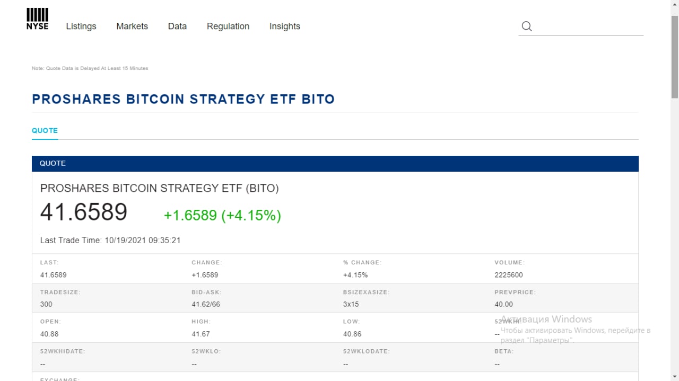Click the large 41.6589 price
The width and height of the screenshot is (679, 381).
pyautogui.click(x=84, y=212)
